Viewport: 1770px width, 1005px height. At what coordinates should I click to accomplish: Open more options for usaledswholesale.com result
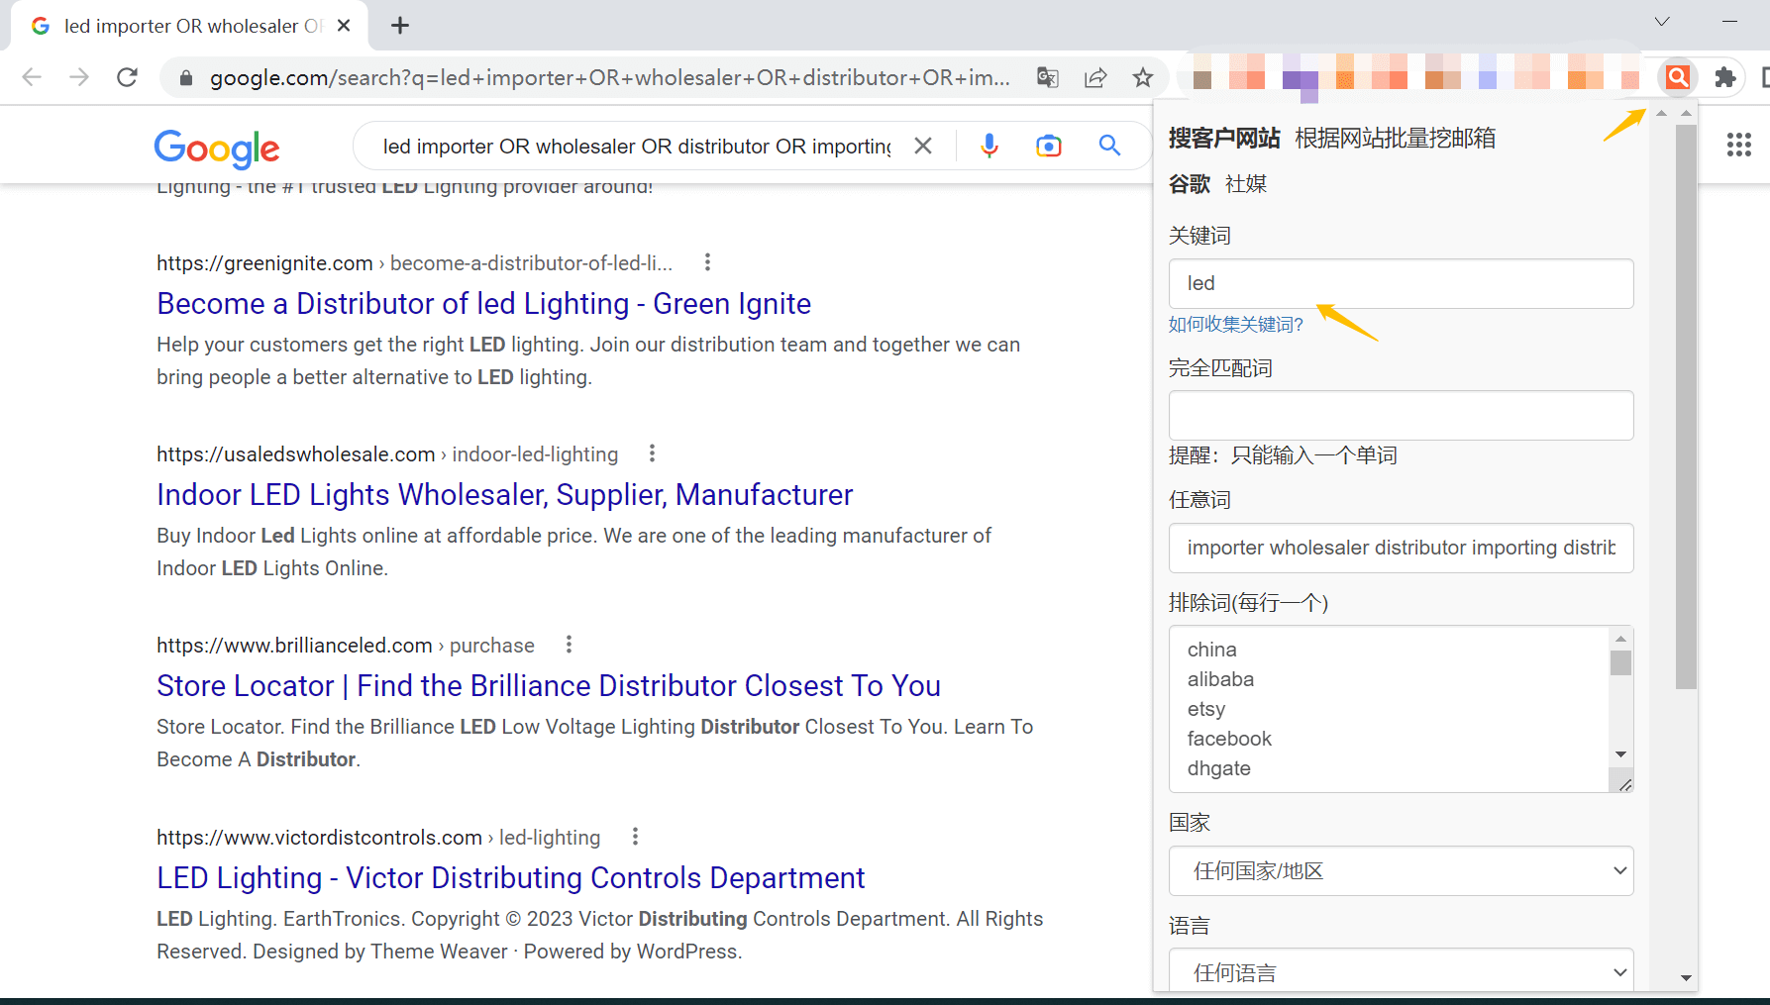click(652, 453)
